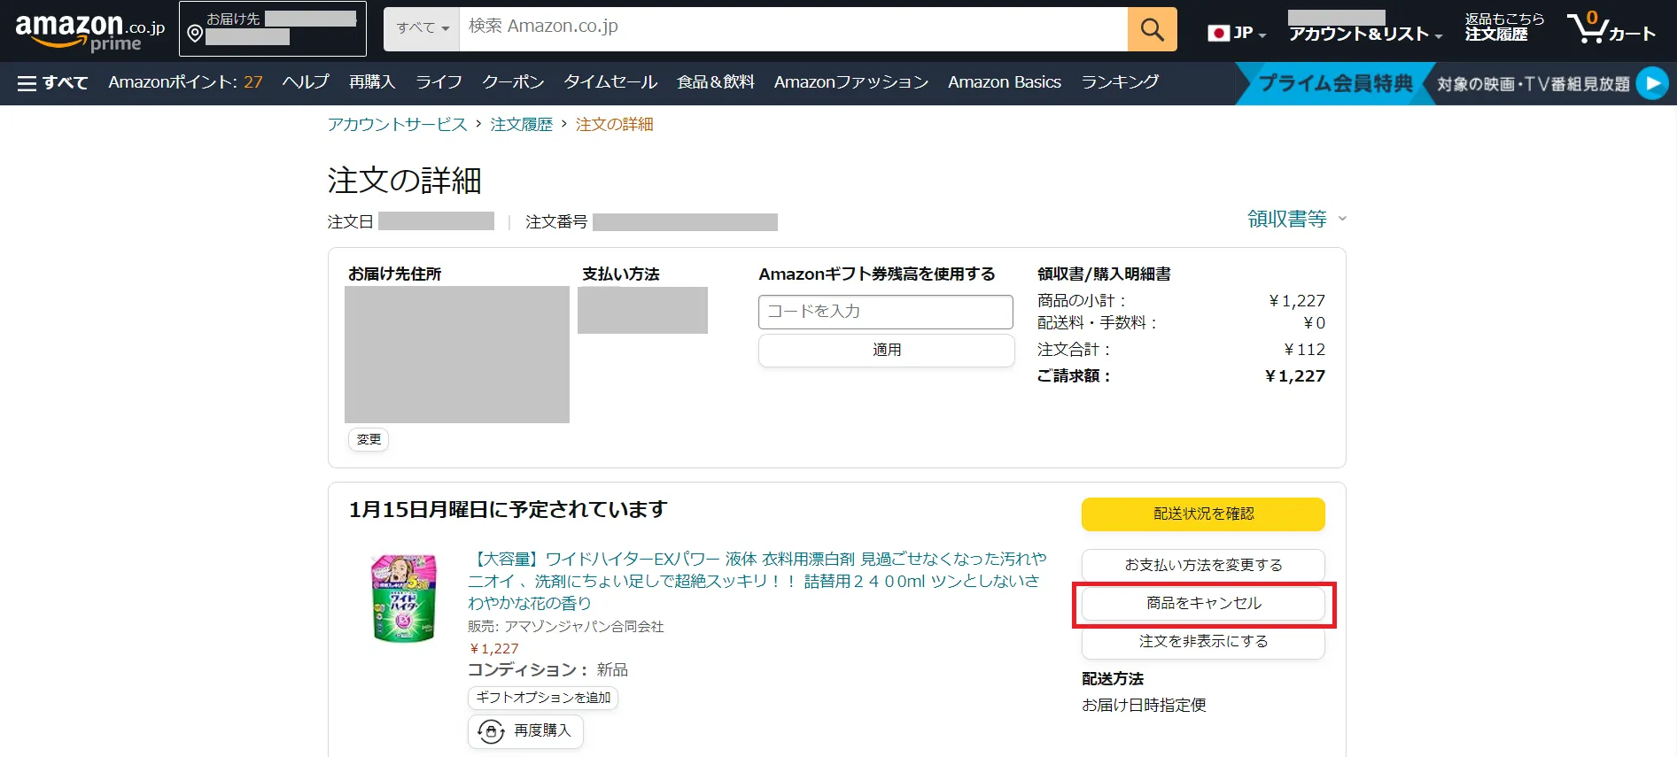
Task: Click the 販売: アマゾンジャパン合同会社 seller text
Action: 566,627
